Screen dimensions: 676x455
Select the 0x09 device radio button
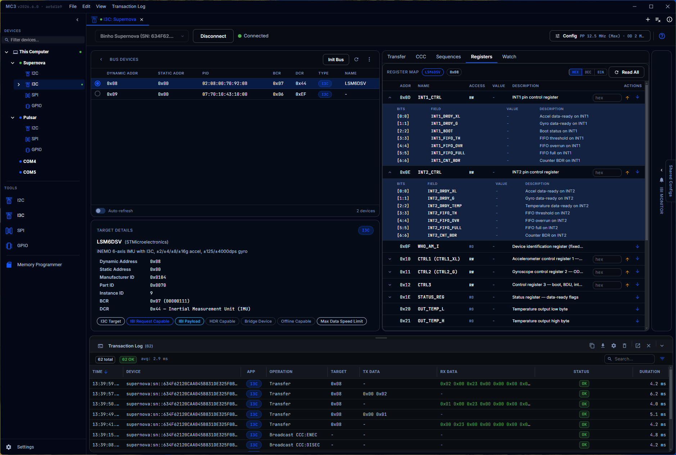[98, 94]
